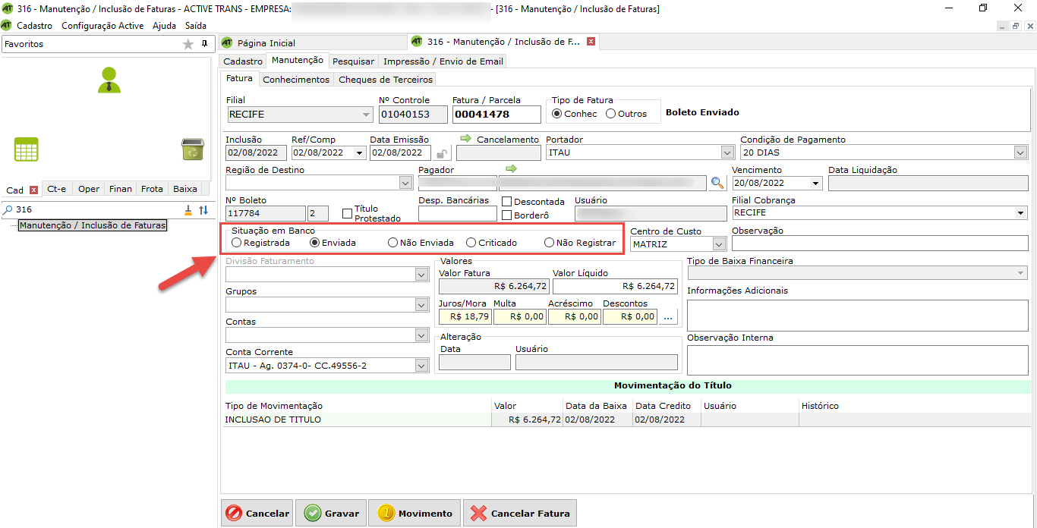
Task: Select the Ct-e tab in the side panel
Action: pos(57,189)
